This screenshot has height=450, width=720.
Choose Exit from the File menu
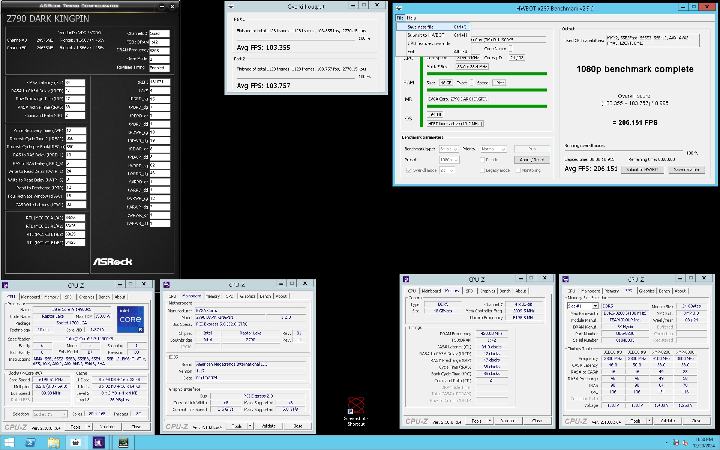pyautogui.click(x=433, y=52)
